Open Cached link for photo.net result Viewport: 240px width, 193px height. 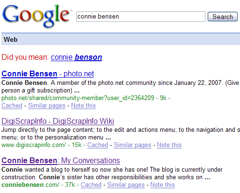12,106
